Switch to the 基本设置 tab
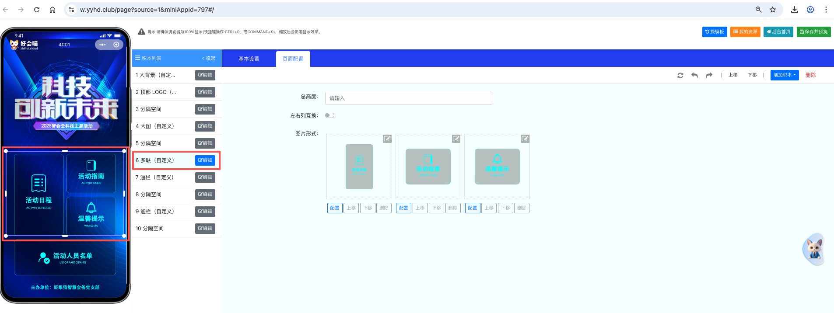The image size is (834, 313). 249,59
